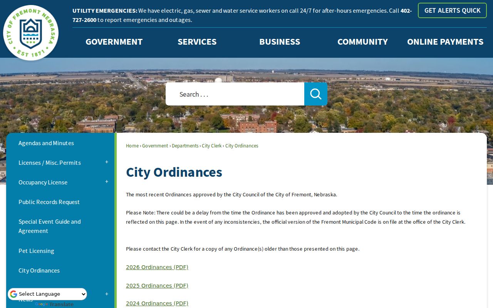Focus the Search text field

click(235, 94)
